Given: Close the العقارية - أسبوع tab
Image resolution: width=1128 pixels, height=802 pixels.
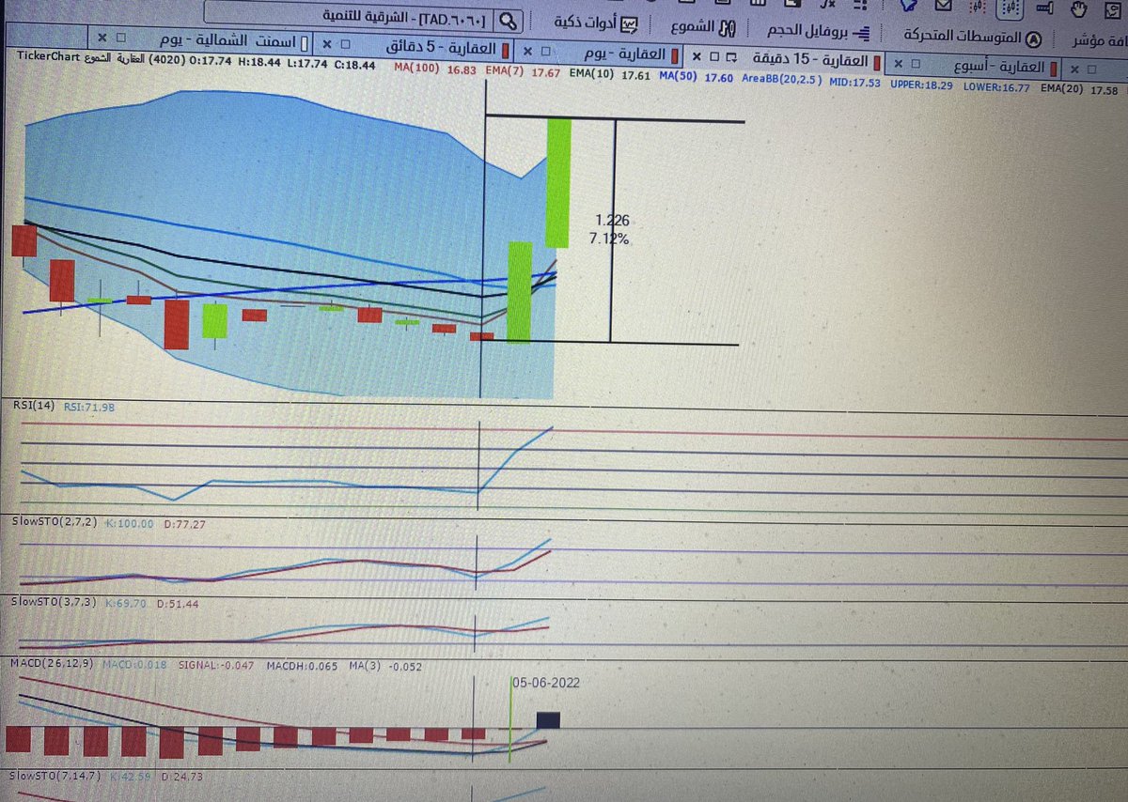Looking at the screenshot, I should click(898, 63).
